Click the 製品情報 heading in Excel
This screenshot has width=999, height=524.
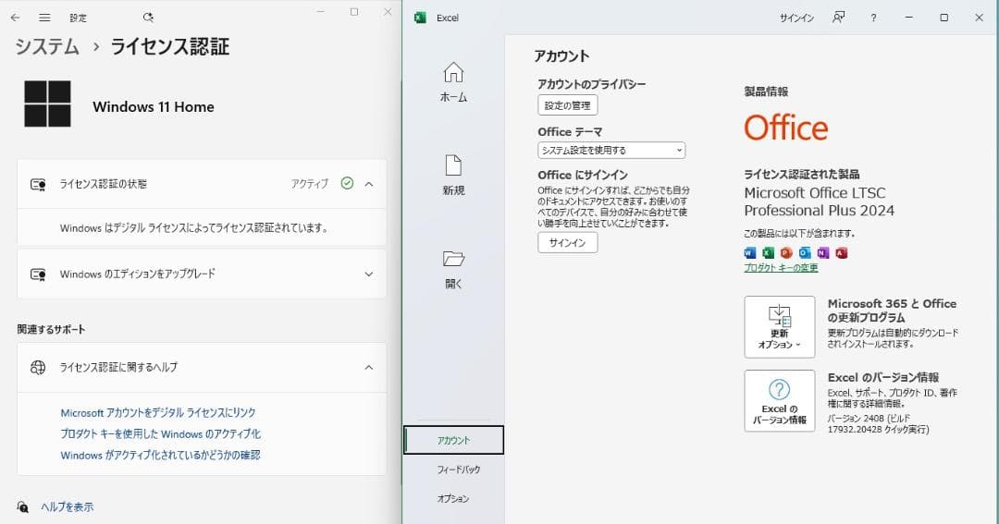tap(767, 91)
